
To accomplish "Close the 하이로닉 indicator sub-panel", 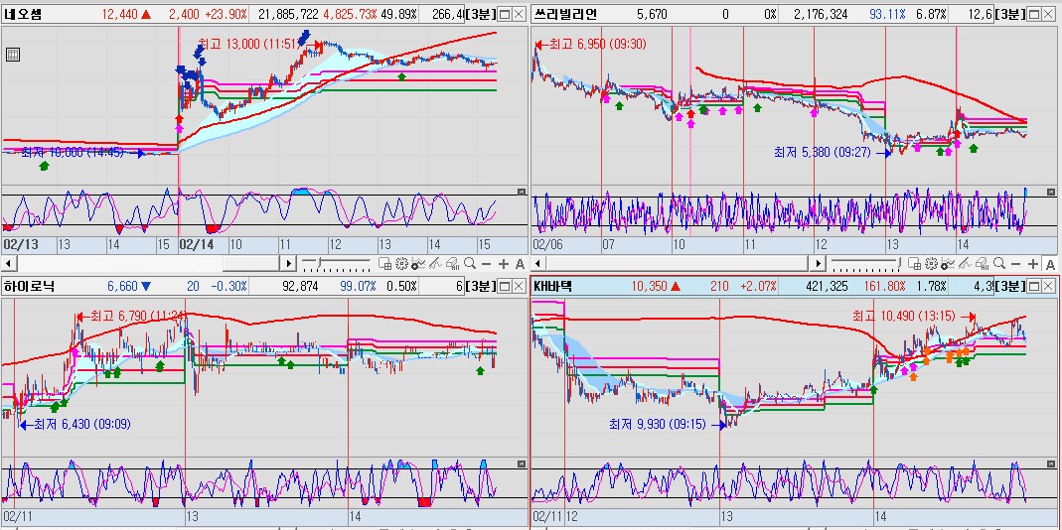I will click(x=521, y=464).
